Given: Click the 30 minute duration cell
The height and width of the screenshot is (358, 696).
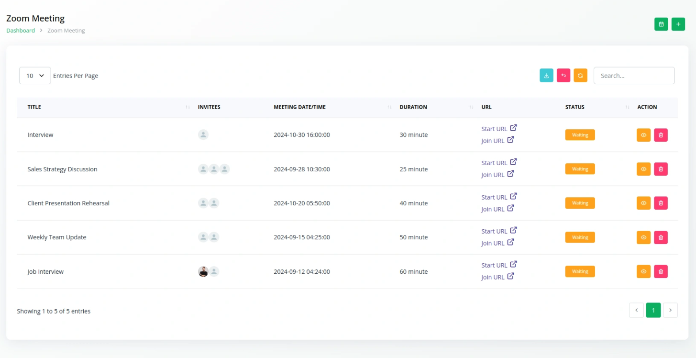Looking at the screenshot, I should click(x=414, y=135).
